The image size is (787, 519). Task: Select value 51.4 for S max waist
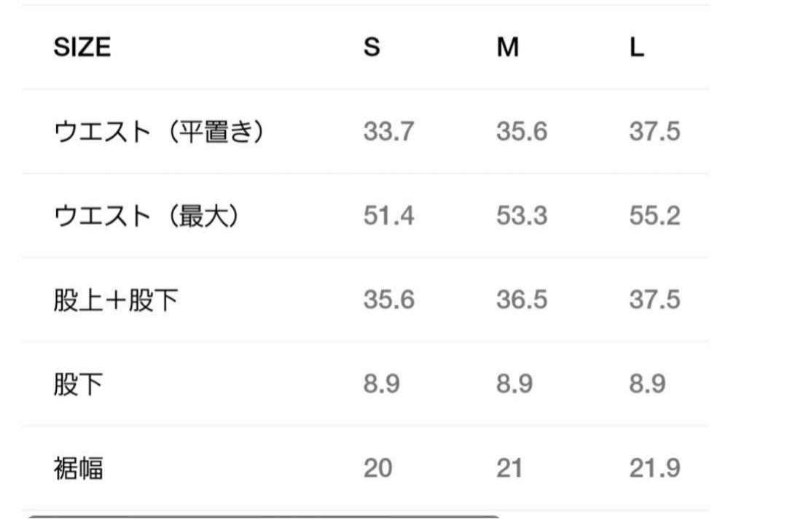[x=388, y=216]
